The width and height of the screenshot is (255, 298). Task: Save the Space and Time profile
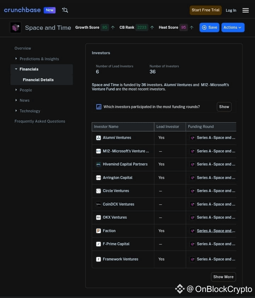(x=209, y=28)
